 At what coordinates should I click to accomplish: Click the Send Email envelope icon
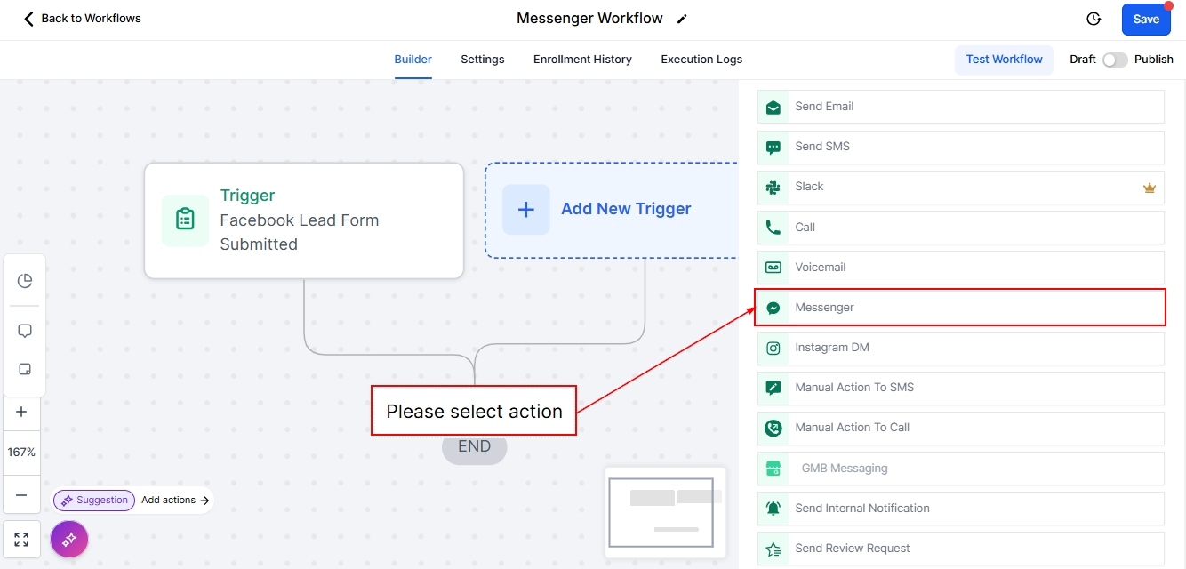[773, 107]
